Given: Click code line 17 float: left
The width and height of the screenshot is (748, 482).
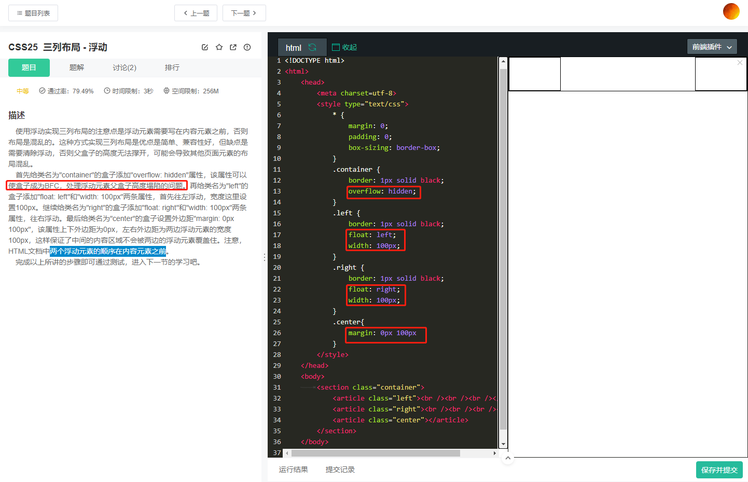Looking at the screenshot, I should click(x=372, y=235).
